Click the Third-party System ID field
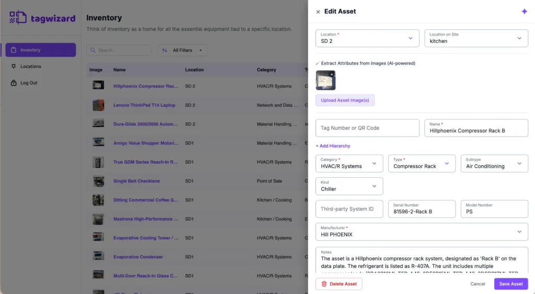This screenshot has width=535, height=294. click(x=349, y=209)
